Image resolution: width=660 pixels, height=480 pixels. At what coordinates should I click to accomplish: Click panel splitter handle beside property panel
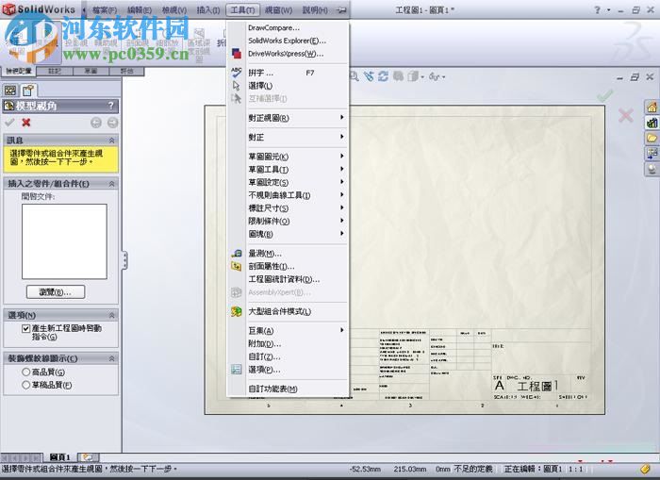[x=124, y=260]
